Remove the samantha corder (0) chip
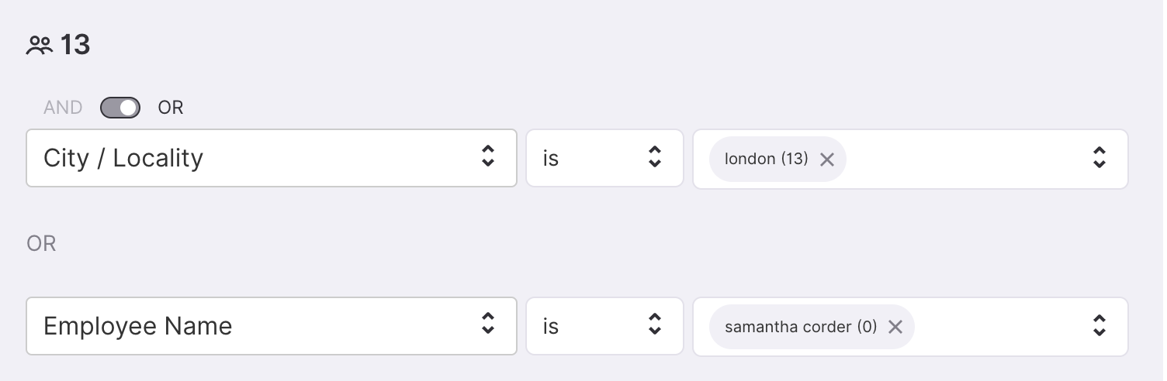 895,327
